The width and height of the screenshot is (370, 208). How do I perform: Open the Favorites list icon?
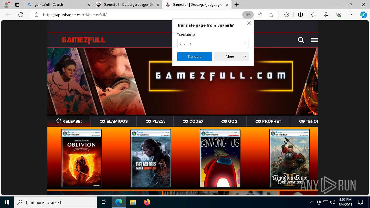313,15
